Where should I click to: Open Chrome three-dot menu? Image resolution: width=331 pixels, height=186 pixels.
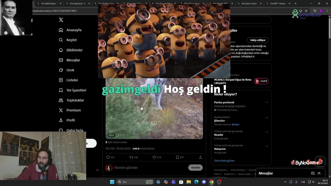327,11
